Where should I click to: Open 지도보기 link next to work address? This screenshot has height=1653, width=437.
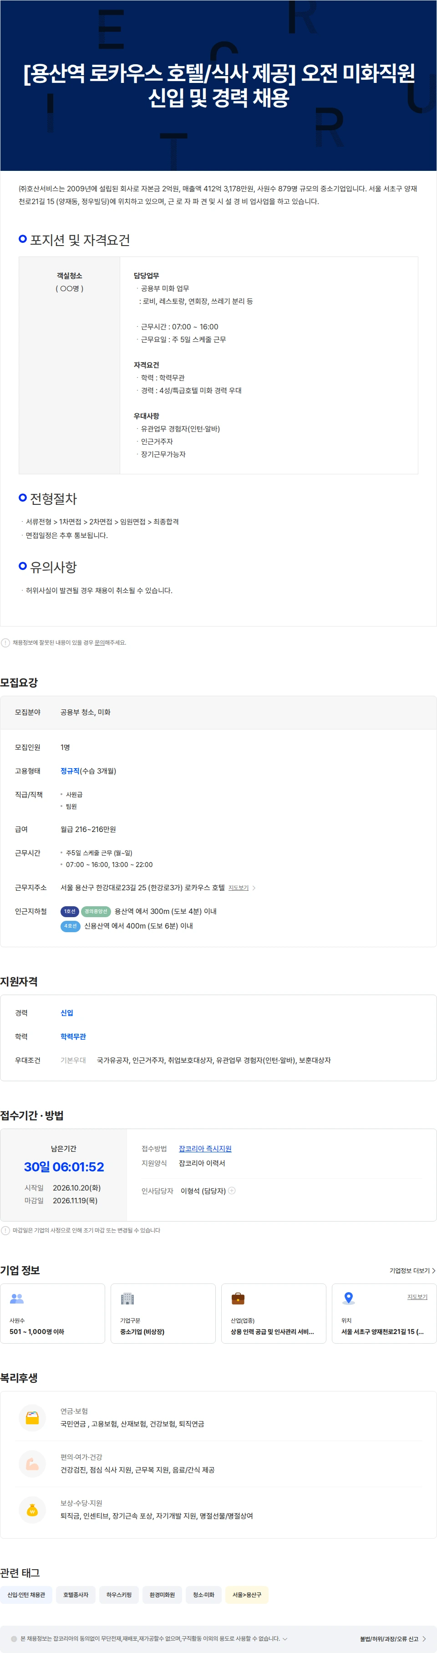(239, 888)
